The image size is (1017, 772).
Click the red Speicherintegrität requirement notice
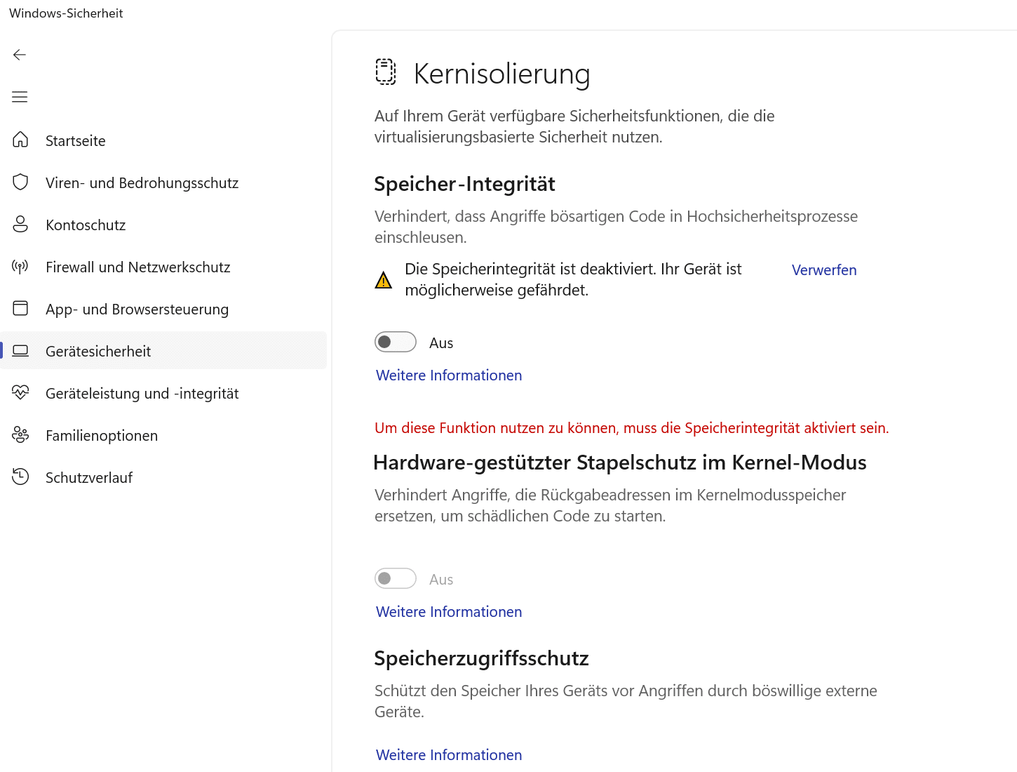tap(631, 428)
